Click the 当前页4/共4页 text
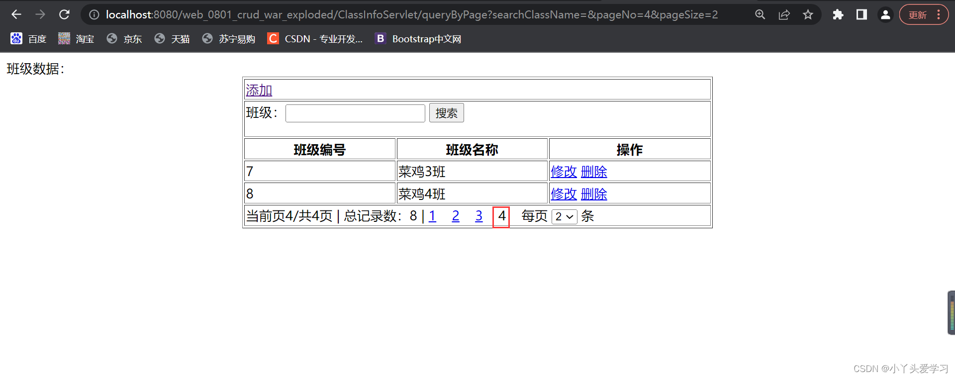This screenshot has width=955, height=378. click(x=289, y=216)
